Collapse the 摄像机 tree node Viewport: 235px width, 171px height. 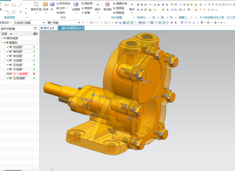coord(2,43)
